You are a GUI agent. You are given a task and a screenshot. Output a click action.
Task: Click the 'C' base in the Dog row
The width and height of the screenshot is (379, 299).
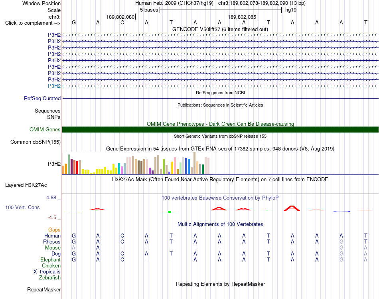(122, 253)
